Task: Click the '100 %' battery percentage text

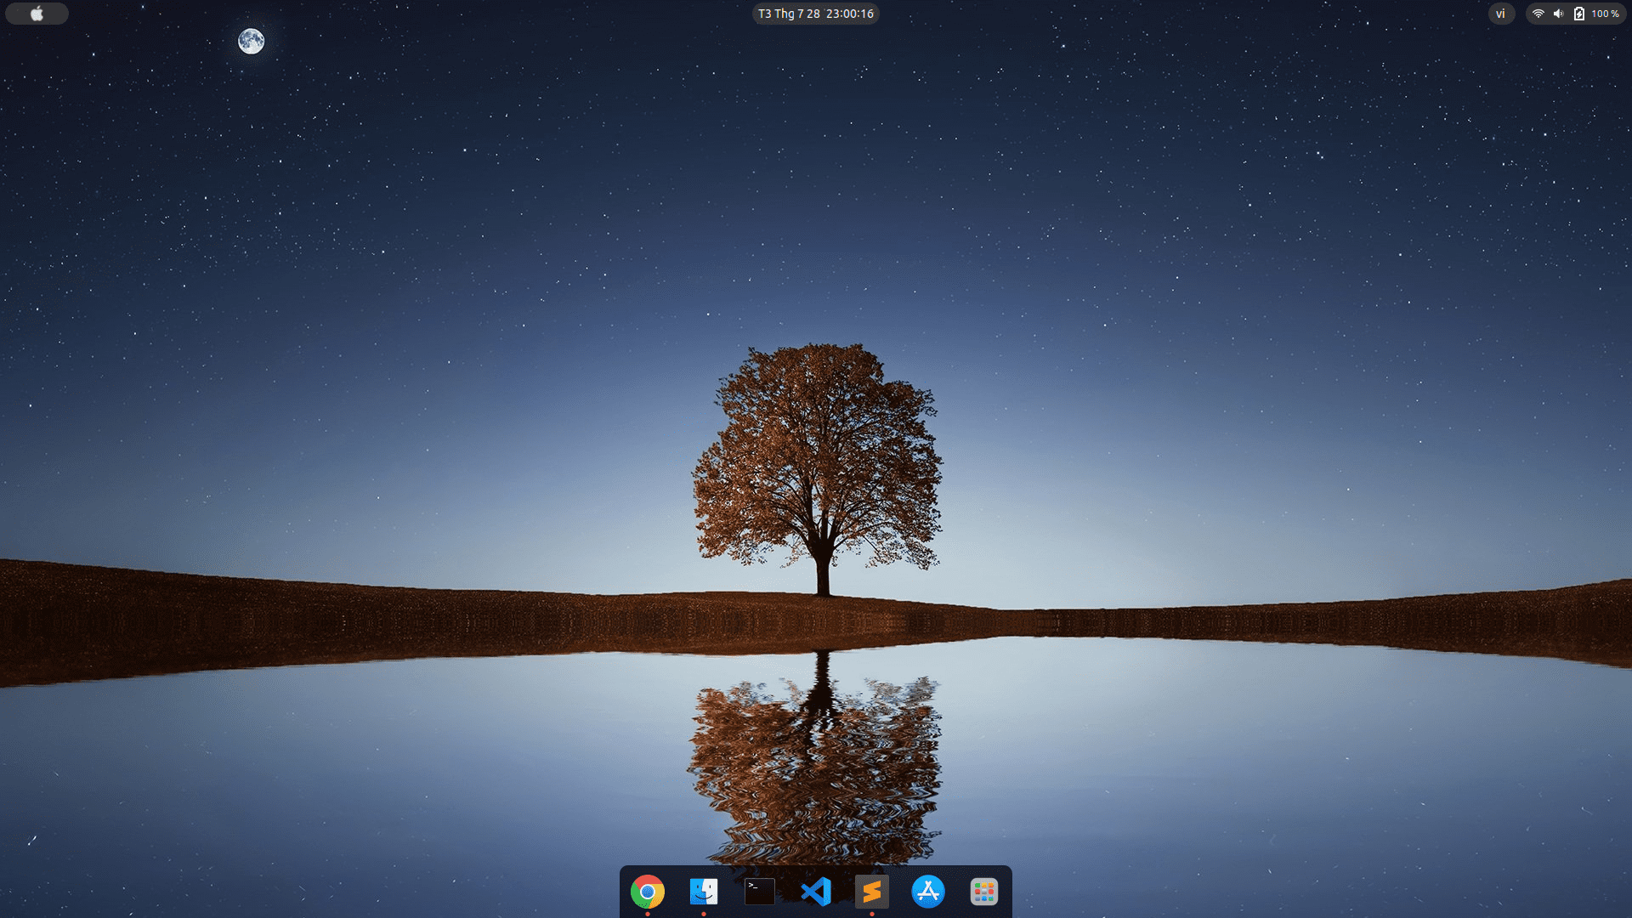Action: (x=1605, y=14)
